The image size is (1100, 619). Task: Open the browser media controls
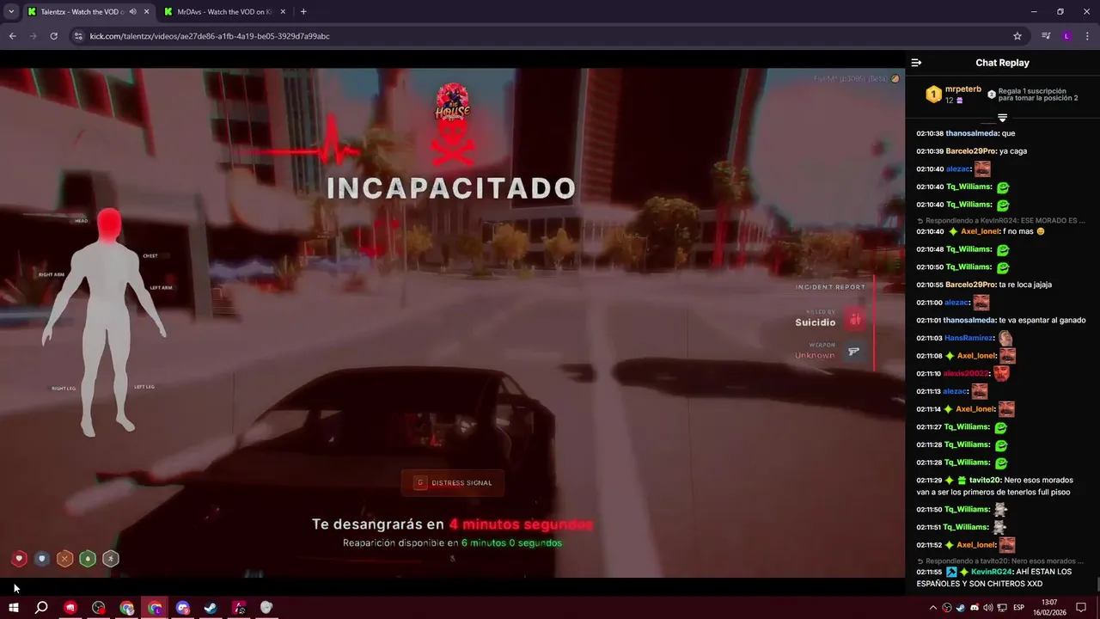click(x=1046, y=36)
